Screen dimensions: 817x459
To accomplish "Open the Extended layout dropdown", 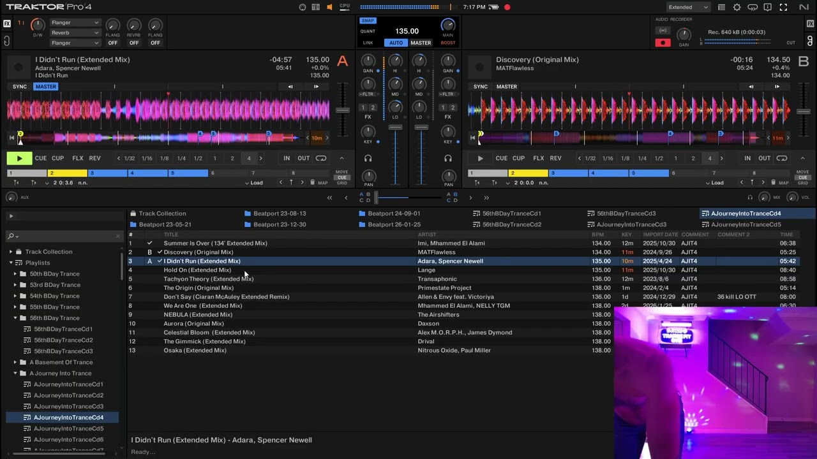I will pos(687,7).
